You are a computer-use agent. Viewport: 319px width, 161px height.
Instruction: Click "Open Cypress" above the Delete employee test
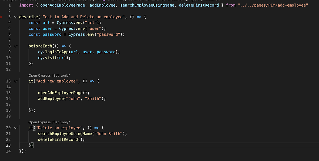coord(39,122)
